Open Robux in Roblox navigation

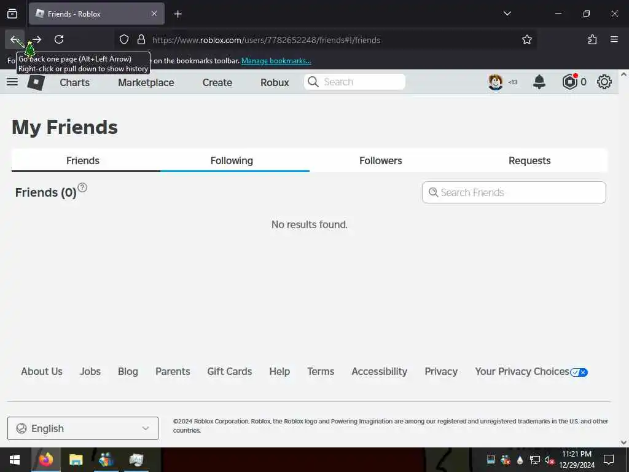275,82
